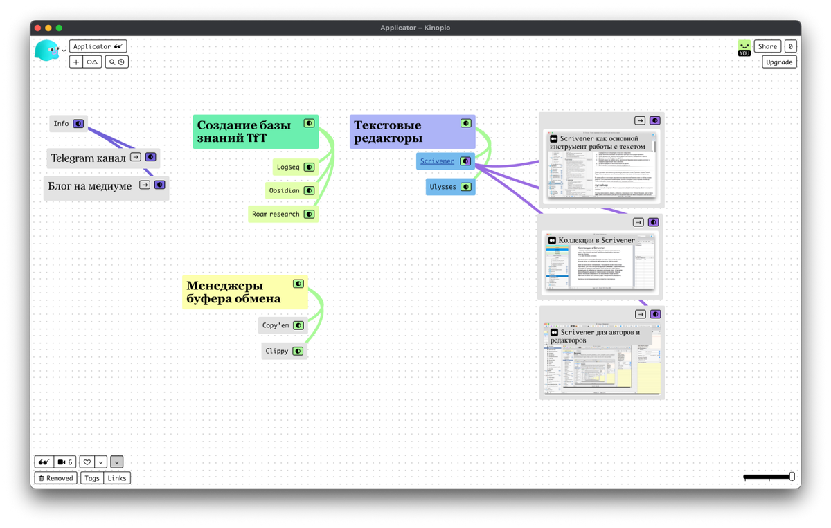Screen dimensions: 831x528
Task: Click the connector circle on the Logseq card
Action: pos(309,167)
